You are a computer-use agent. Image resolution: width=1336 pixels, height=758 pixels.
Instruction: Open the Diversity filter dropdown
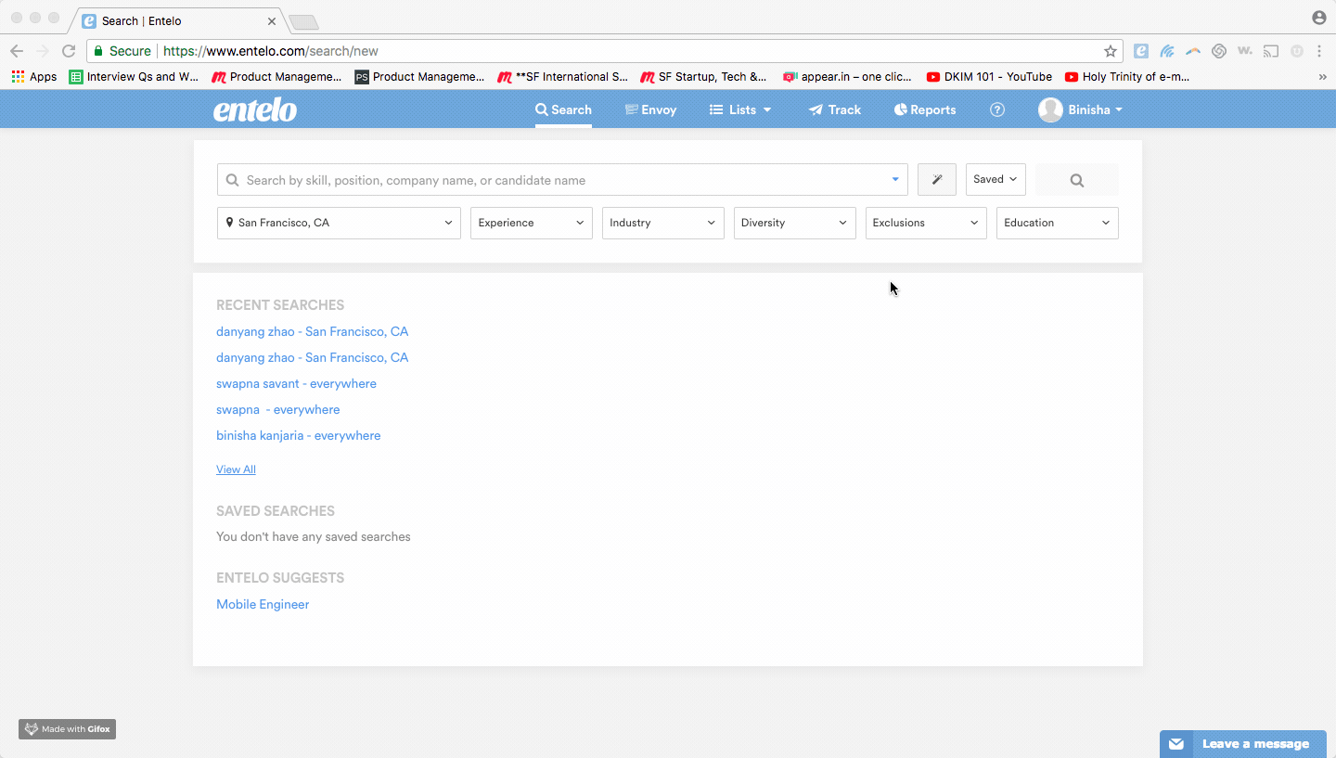[794, 223]
